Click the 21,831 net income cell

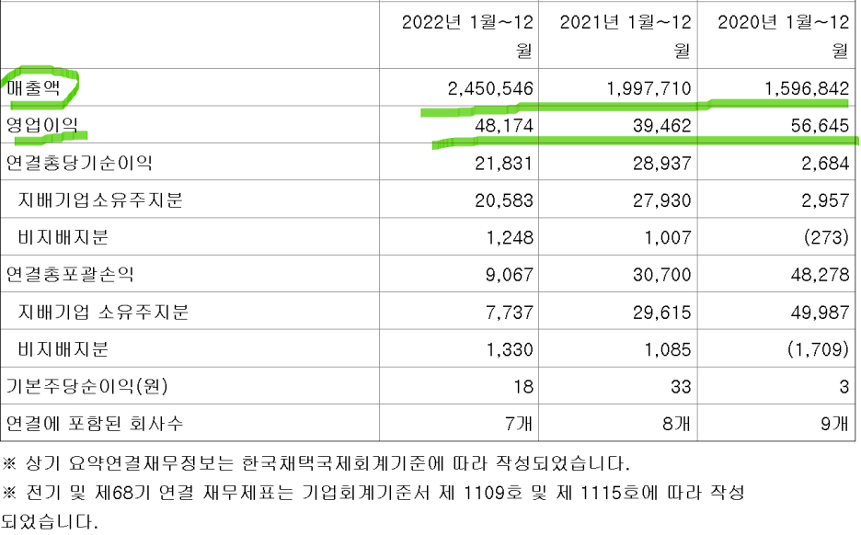pos(504,164)
